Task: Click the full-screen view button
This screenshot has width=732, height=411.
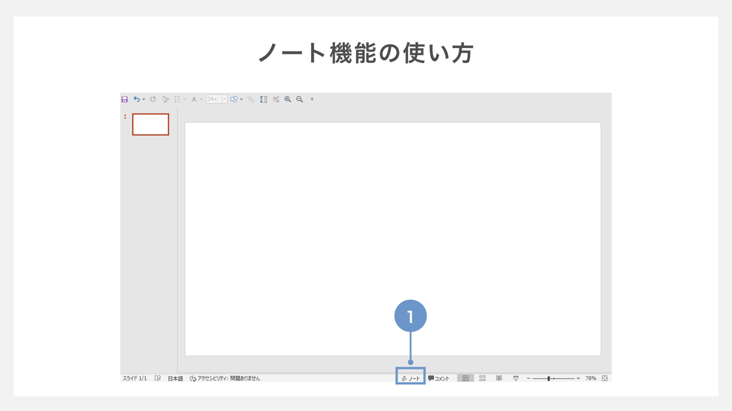Action: point(606,378)
